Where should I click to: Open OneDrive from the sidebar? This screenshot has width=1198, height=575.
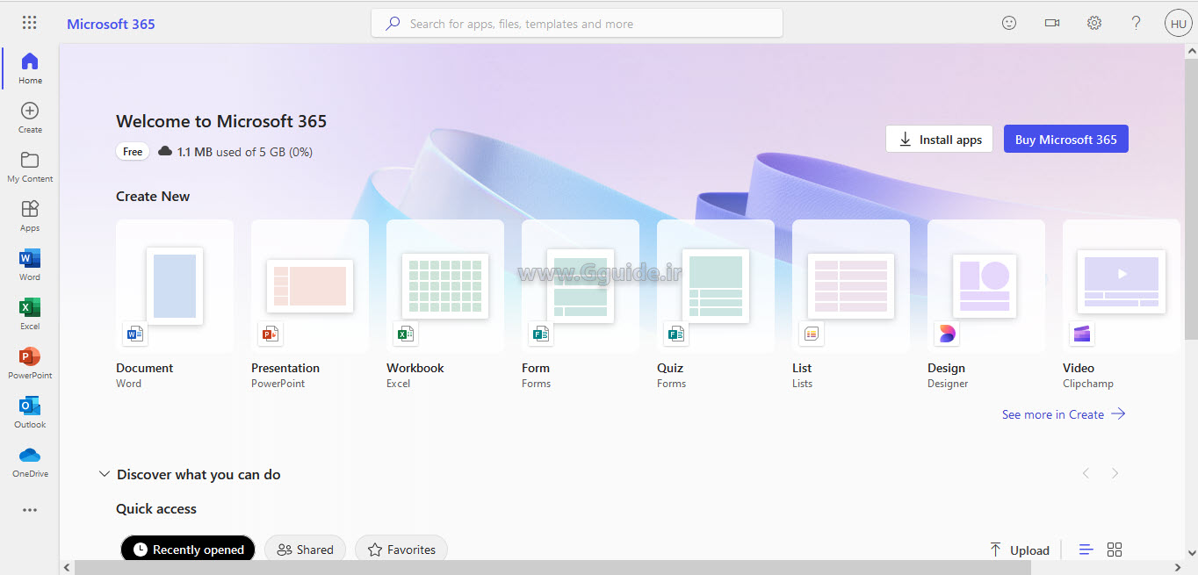click(30, 461)
